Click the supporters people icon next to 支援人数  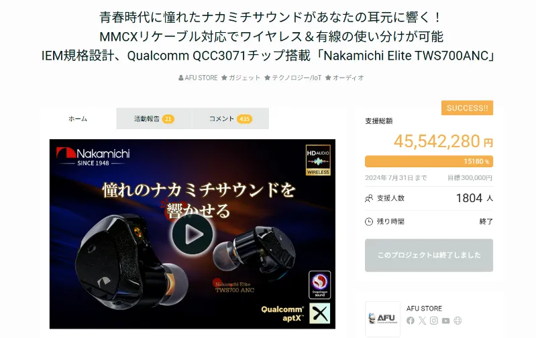369,198
